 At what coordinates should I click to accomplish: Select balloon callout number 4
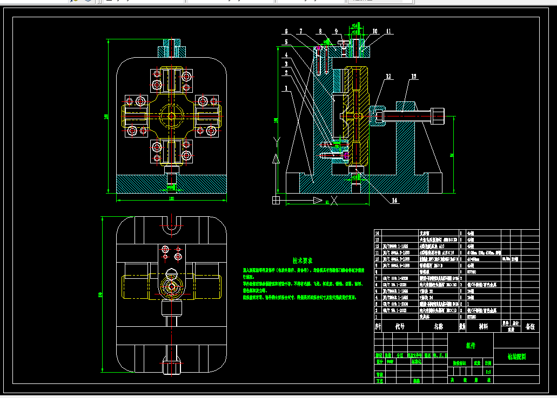[286, 55]
